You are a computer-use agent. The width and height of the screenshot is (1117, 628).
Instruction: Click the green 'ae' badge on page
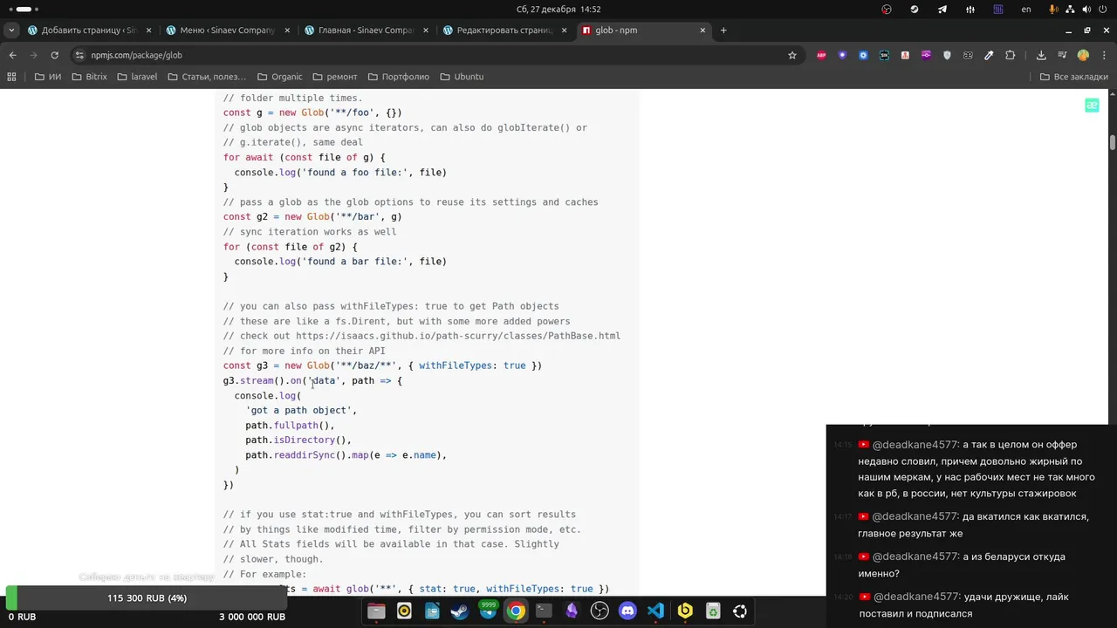(x=1092, y=106)
